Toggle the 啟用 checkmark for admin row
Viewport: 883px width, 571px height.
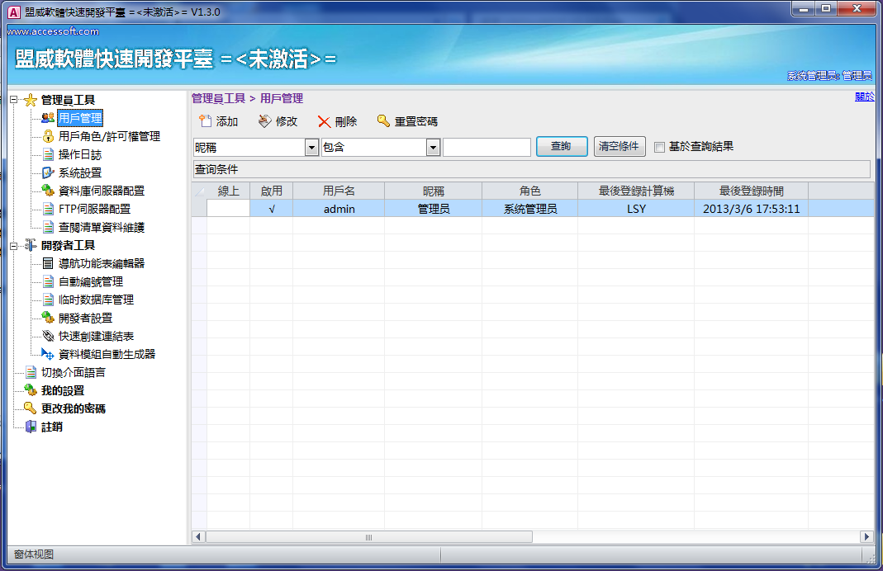pyautogui.click(x=271, y=209)
